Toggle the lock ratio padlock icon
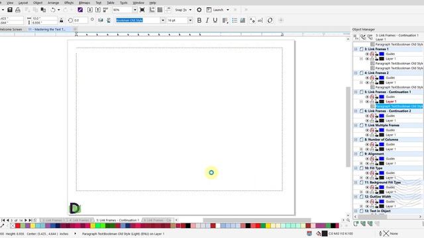This screenshot has width=424, height=238. [62, 20]
